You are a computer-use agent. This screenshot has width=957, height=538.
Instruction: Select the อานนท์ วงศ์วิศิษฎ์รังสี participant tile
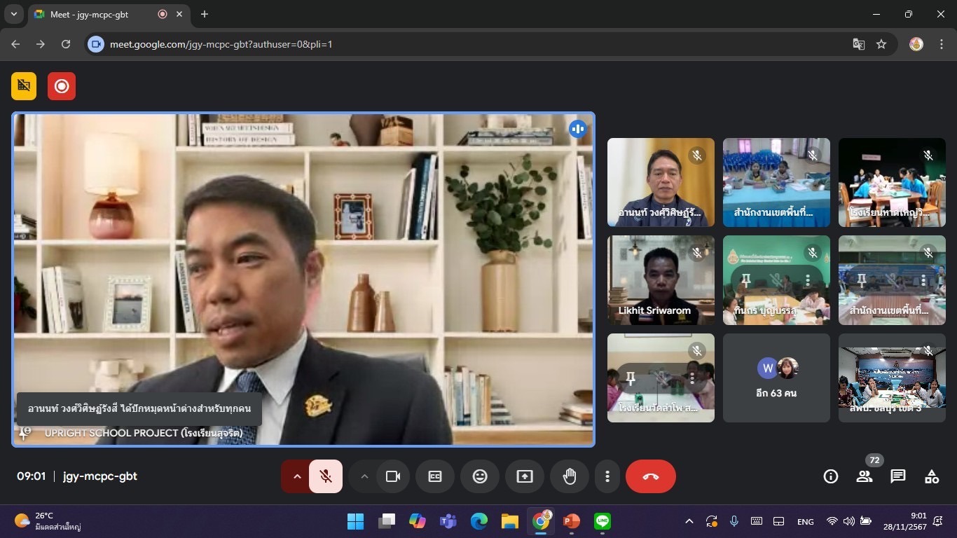pos(661,182)
